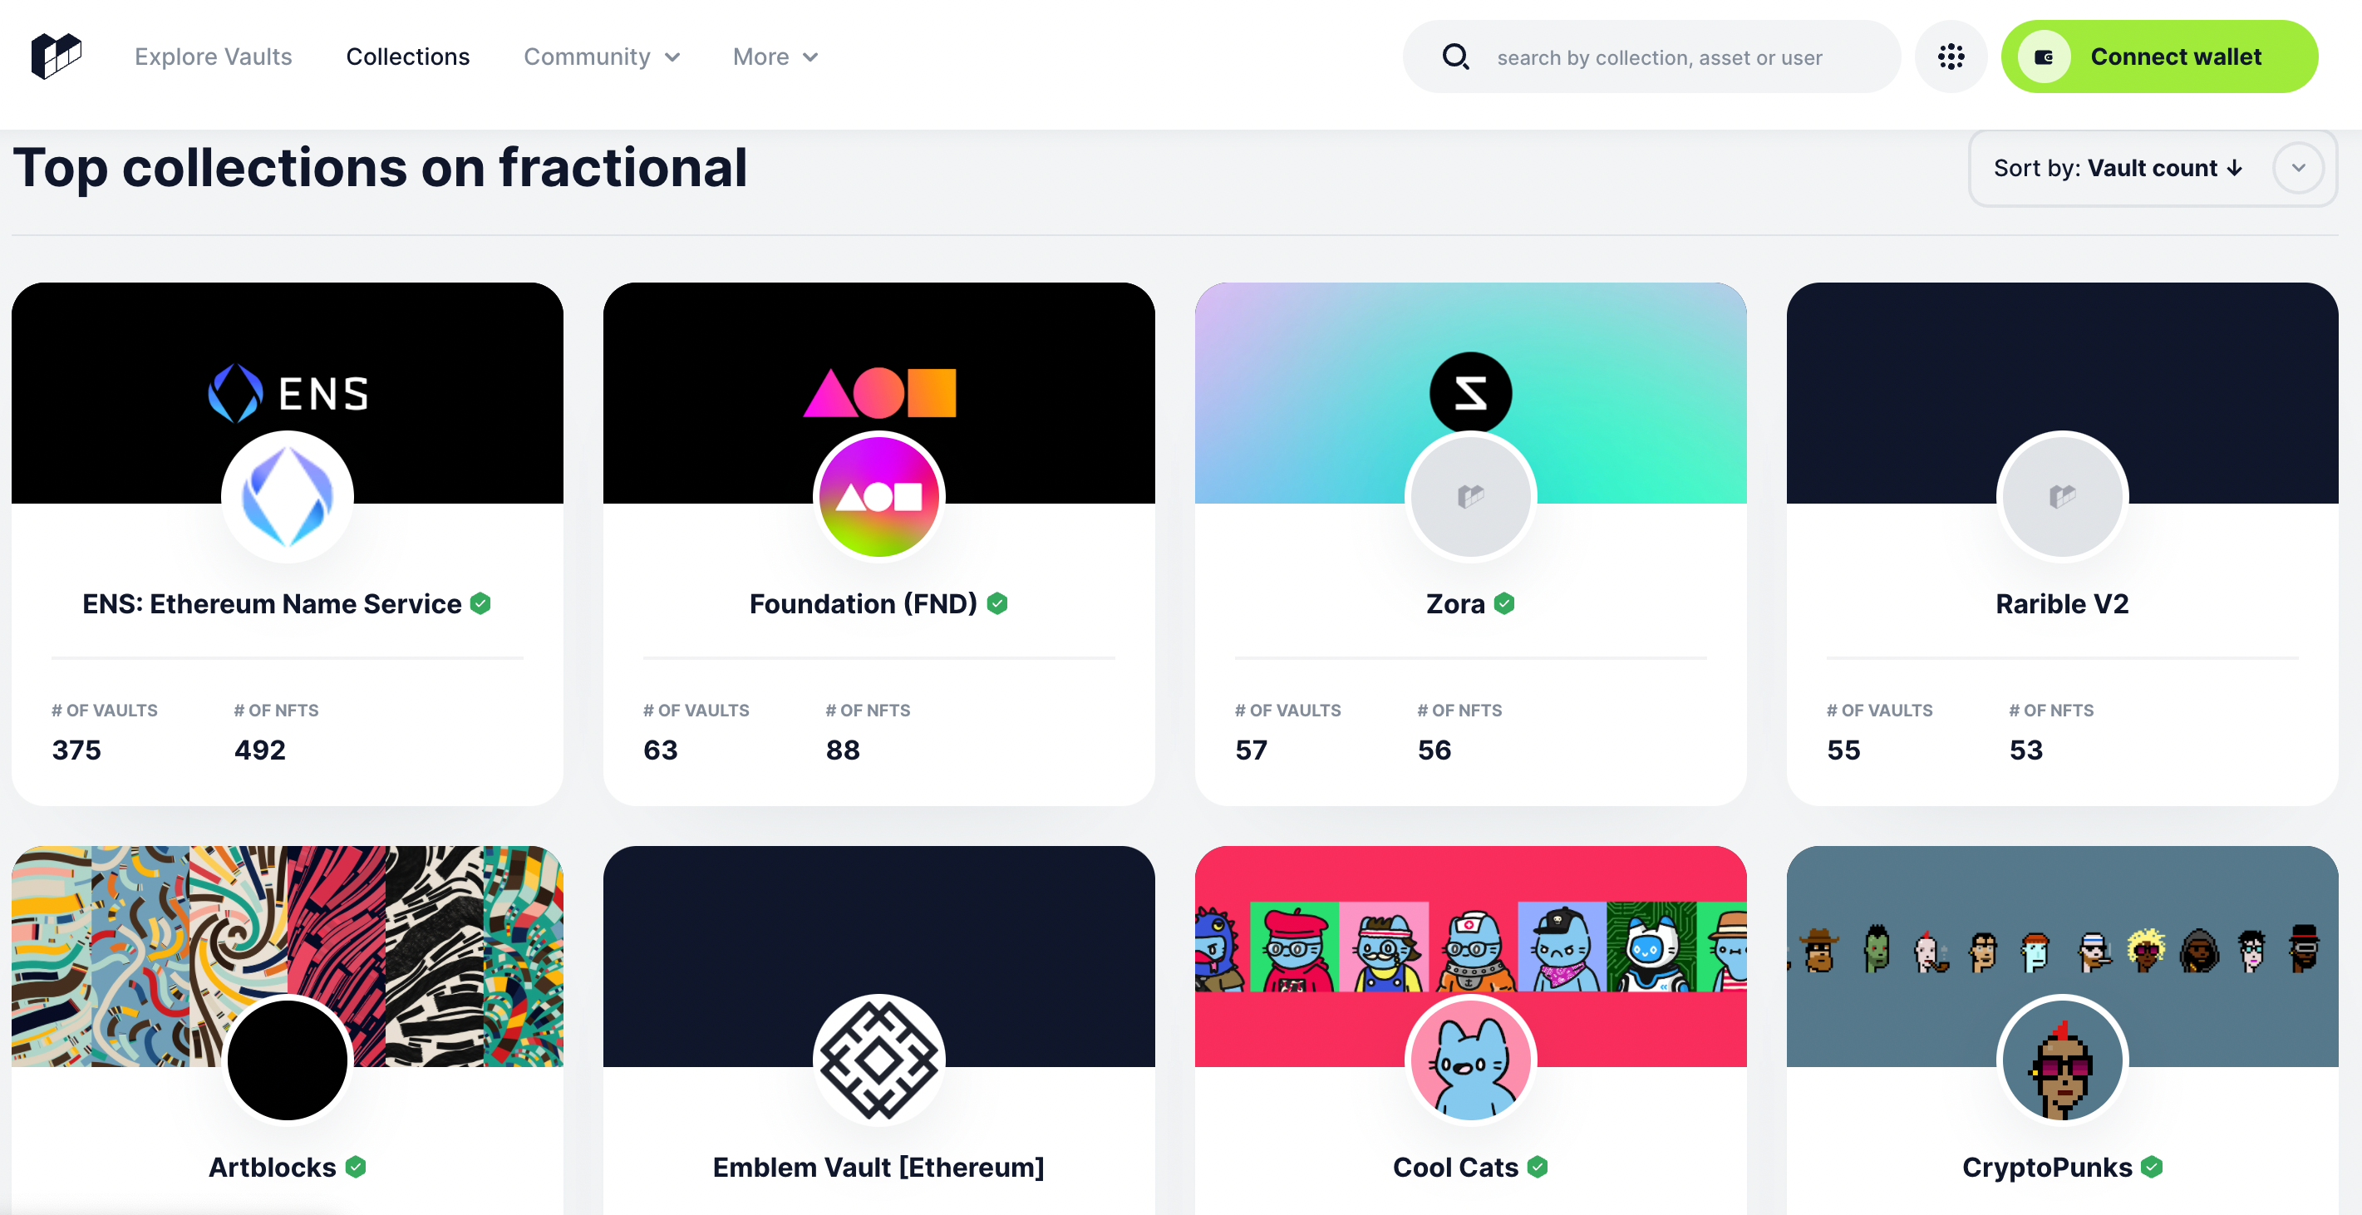Click the verified badge next to Zora

click(1503, 603)
